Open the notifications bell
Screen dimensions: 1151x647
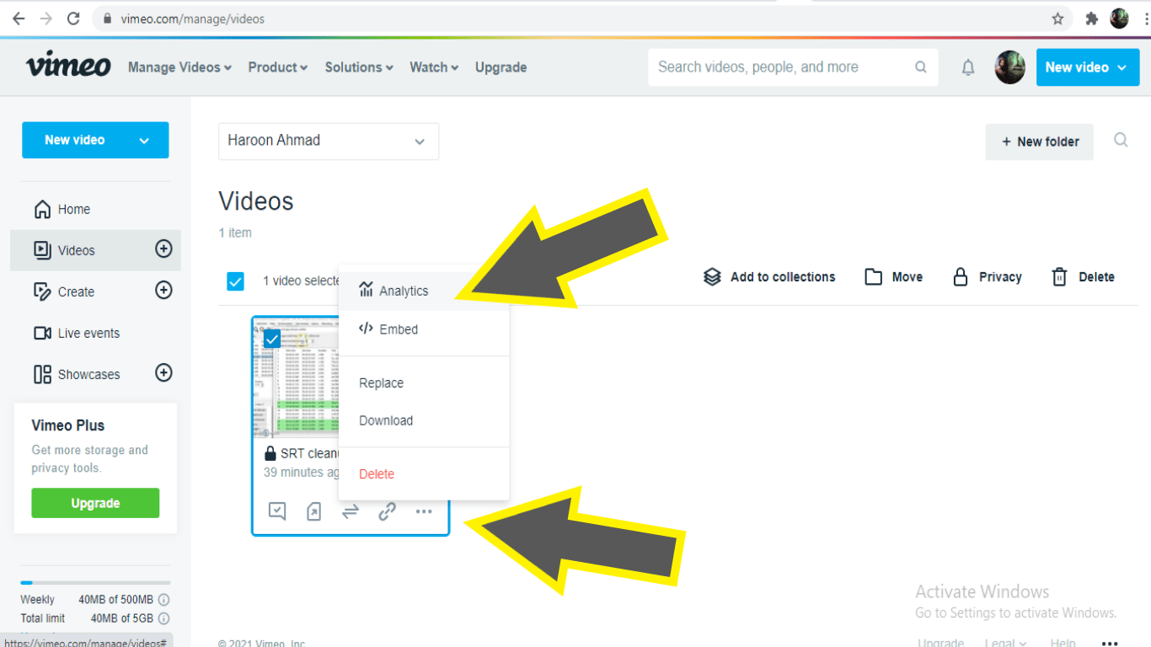[968, 67]
